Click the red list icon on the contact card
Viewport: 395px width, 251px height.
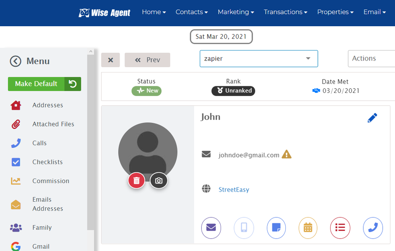(340, 228)
